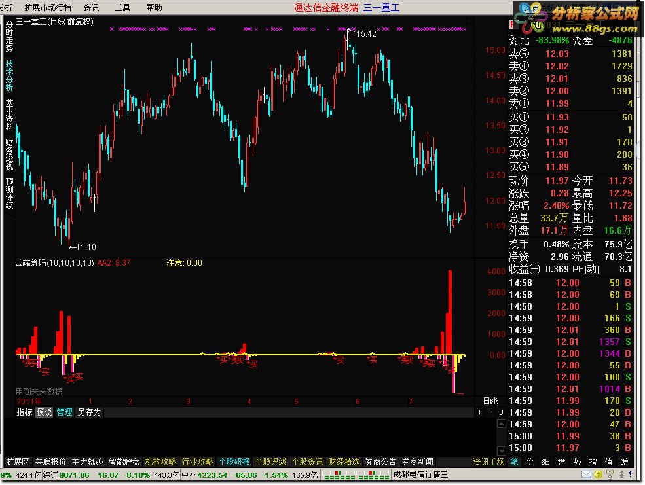Switch to 财务透视 sidebar tab
Image resolution: width=645 pixels, height=485 pixels.
pos(9,154)
